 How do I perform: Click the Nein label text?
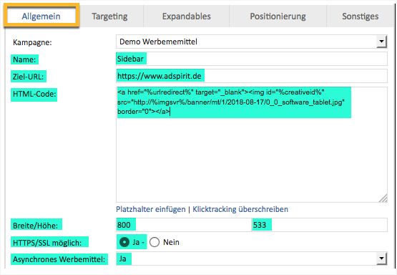tap(171, 242)
